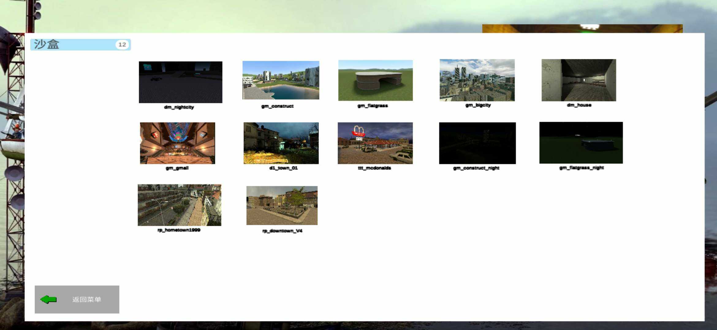Pick the dm_house map thumbnail

(579, 80)
